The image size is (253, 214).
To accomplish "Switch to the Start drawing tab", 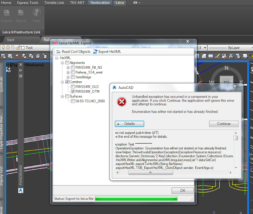I will coord(11,40).
